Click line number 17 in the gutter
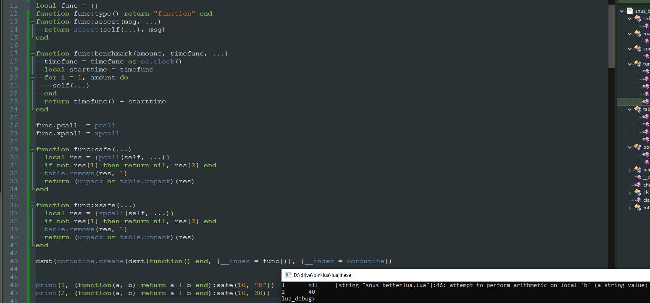This screenshot has width=650, height=303. (14, 53)
